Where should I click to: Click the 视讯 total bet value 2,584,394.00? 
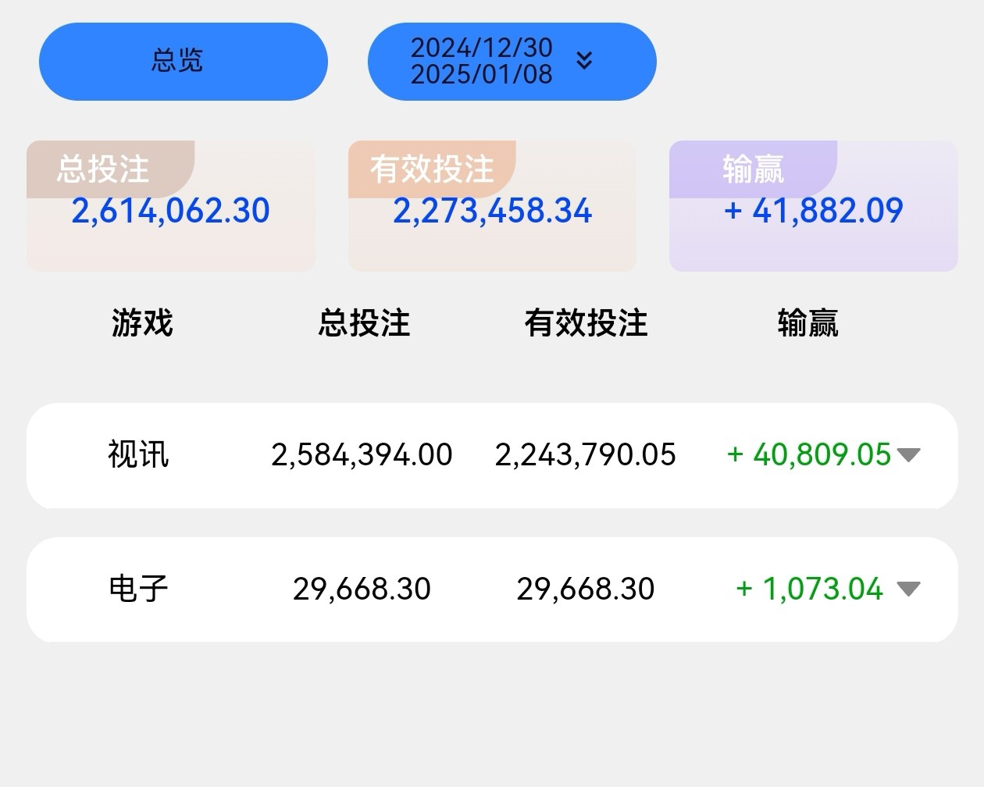[362, 454]
